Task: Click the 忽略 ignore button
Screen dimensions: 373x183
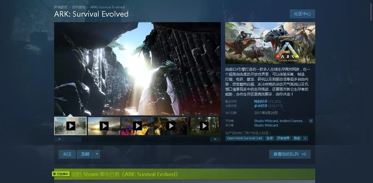Action: pos(85,154)
